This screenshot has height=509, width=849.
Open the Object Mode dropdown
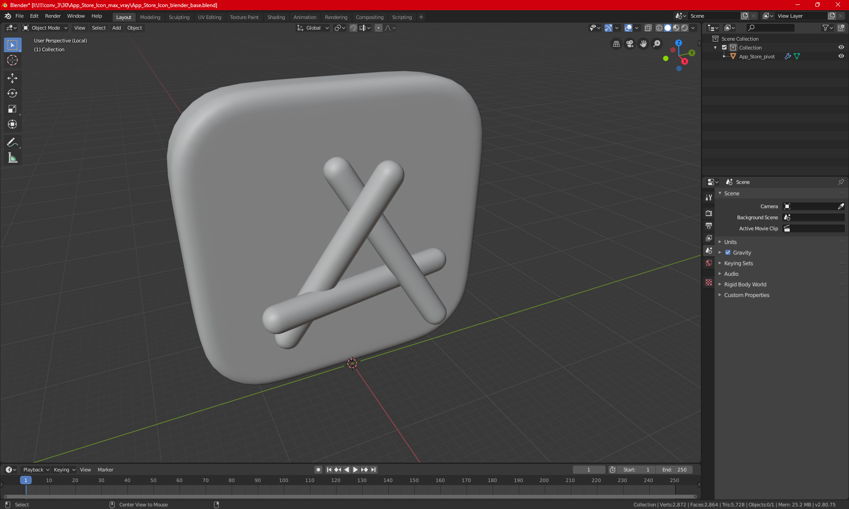[x=45, y=28]
